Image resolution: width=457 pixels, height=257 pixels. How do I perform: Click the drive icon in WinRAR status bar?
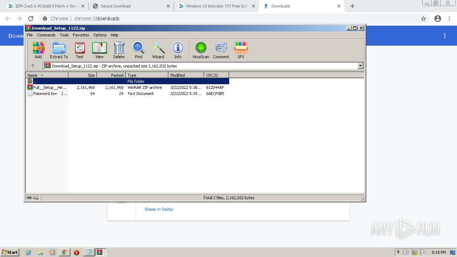click(x=29, y=198)
